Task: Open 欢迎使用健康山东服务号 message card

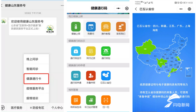Action: point(33,27)
